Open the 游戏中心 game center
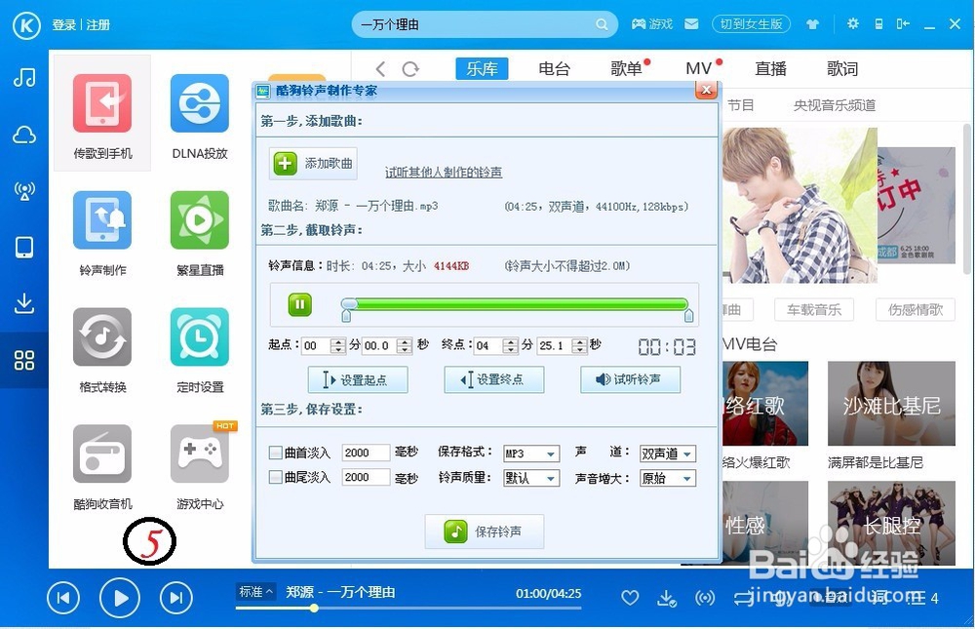 click(200, 466)
